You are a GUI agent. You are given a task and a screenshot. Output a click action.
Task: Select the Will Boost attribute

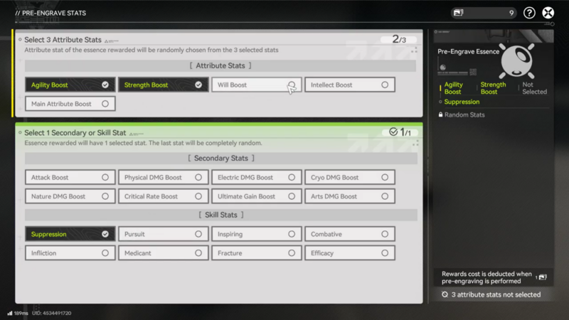(256, 85)
